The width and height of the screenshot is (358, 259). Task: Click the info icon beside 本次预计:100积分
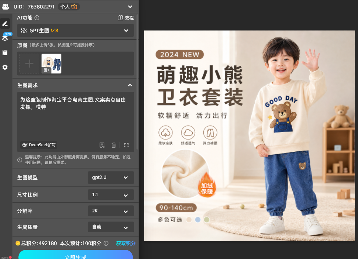coord(106,243)
